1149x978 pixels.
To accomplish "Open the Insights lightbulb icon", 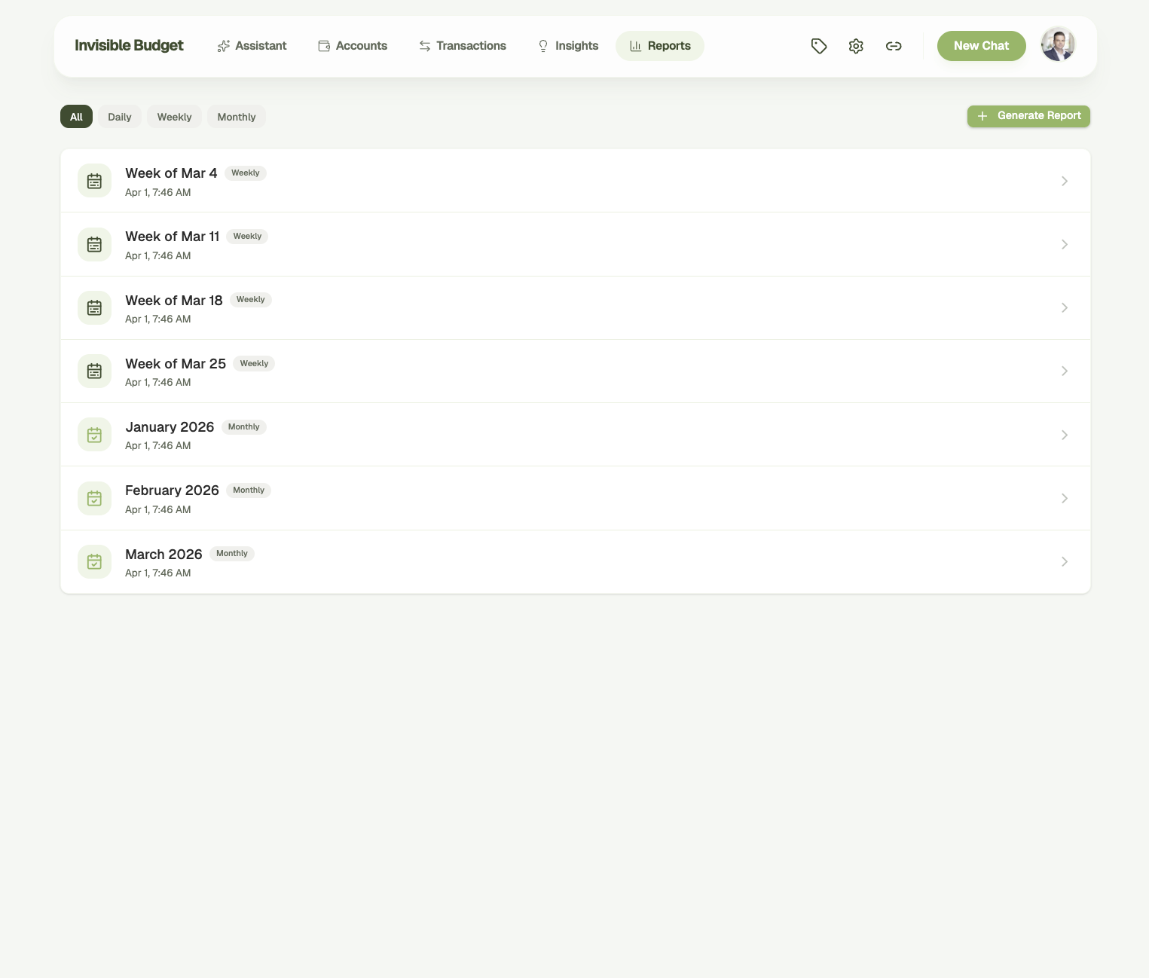I will tap(542, 46).
